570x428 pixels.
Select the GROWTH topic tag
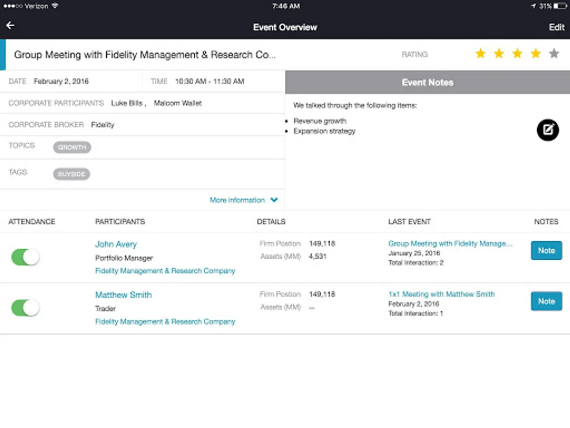coord(72,147)
